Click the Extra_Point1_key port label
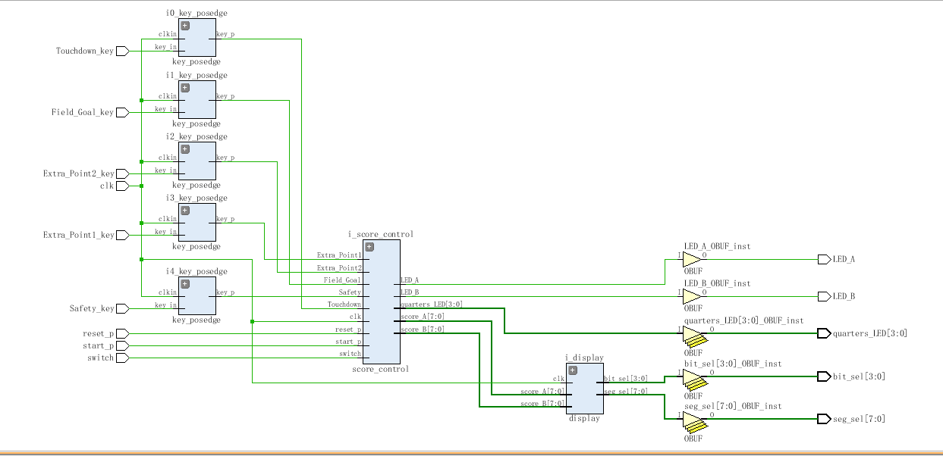The image size is (943, 456). [x=79, y=235]
